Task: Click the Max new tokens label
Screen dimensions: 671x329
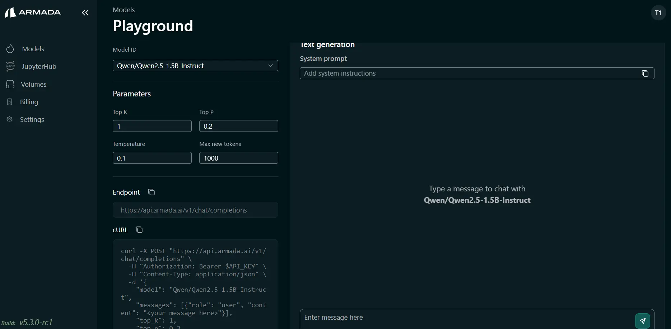Action: pos(220,144)
